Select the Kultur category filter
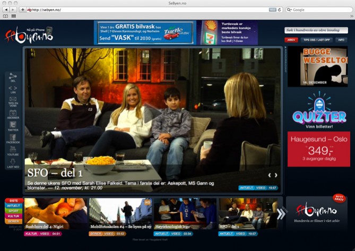Image resolution: width=355 pixels, height=251 pixels. coord(14,217)
